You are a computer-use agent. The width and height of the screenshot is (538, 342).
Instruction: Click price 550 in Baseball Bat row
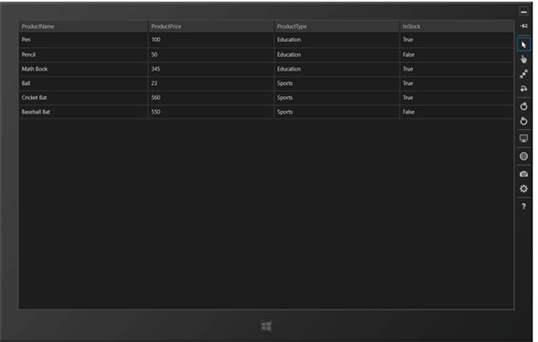[211, 112]
